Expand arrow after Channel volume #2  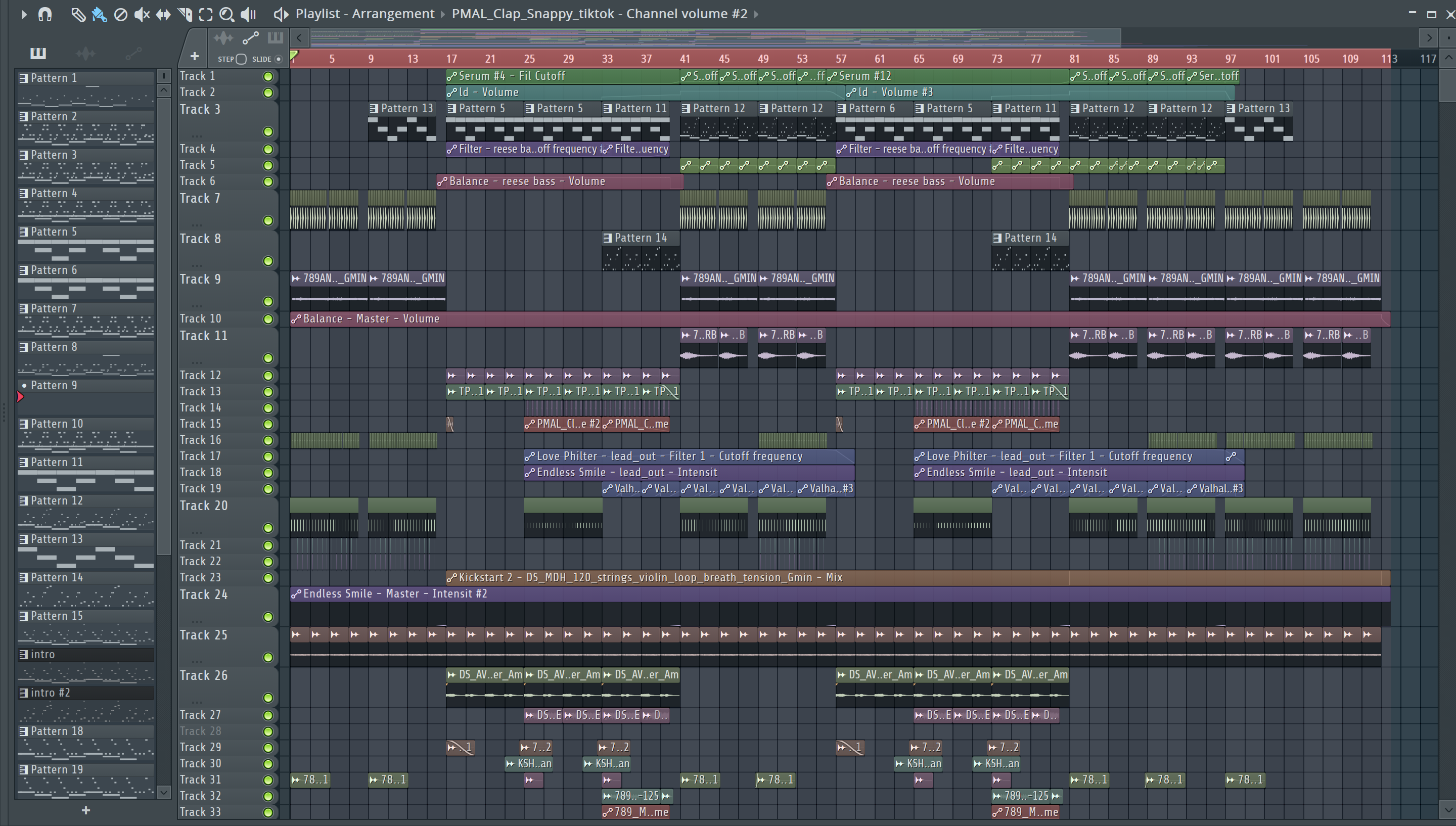point(756,14)
